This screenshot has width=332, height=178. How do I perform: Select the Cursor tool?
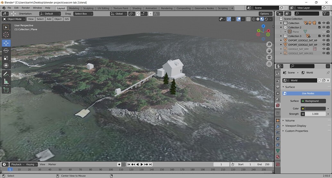6,35
